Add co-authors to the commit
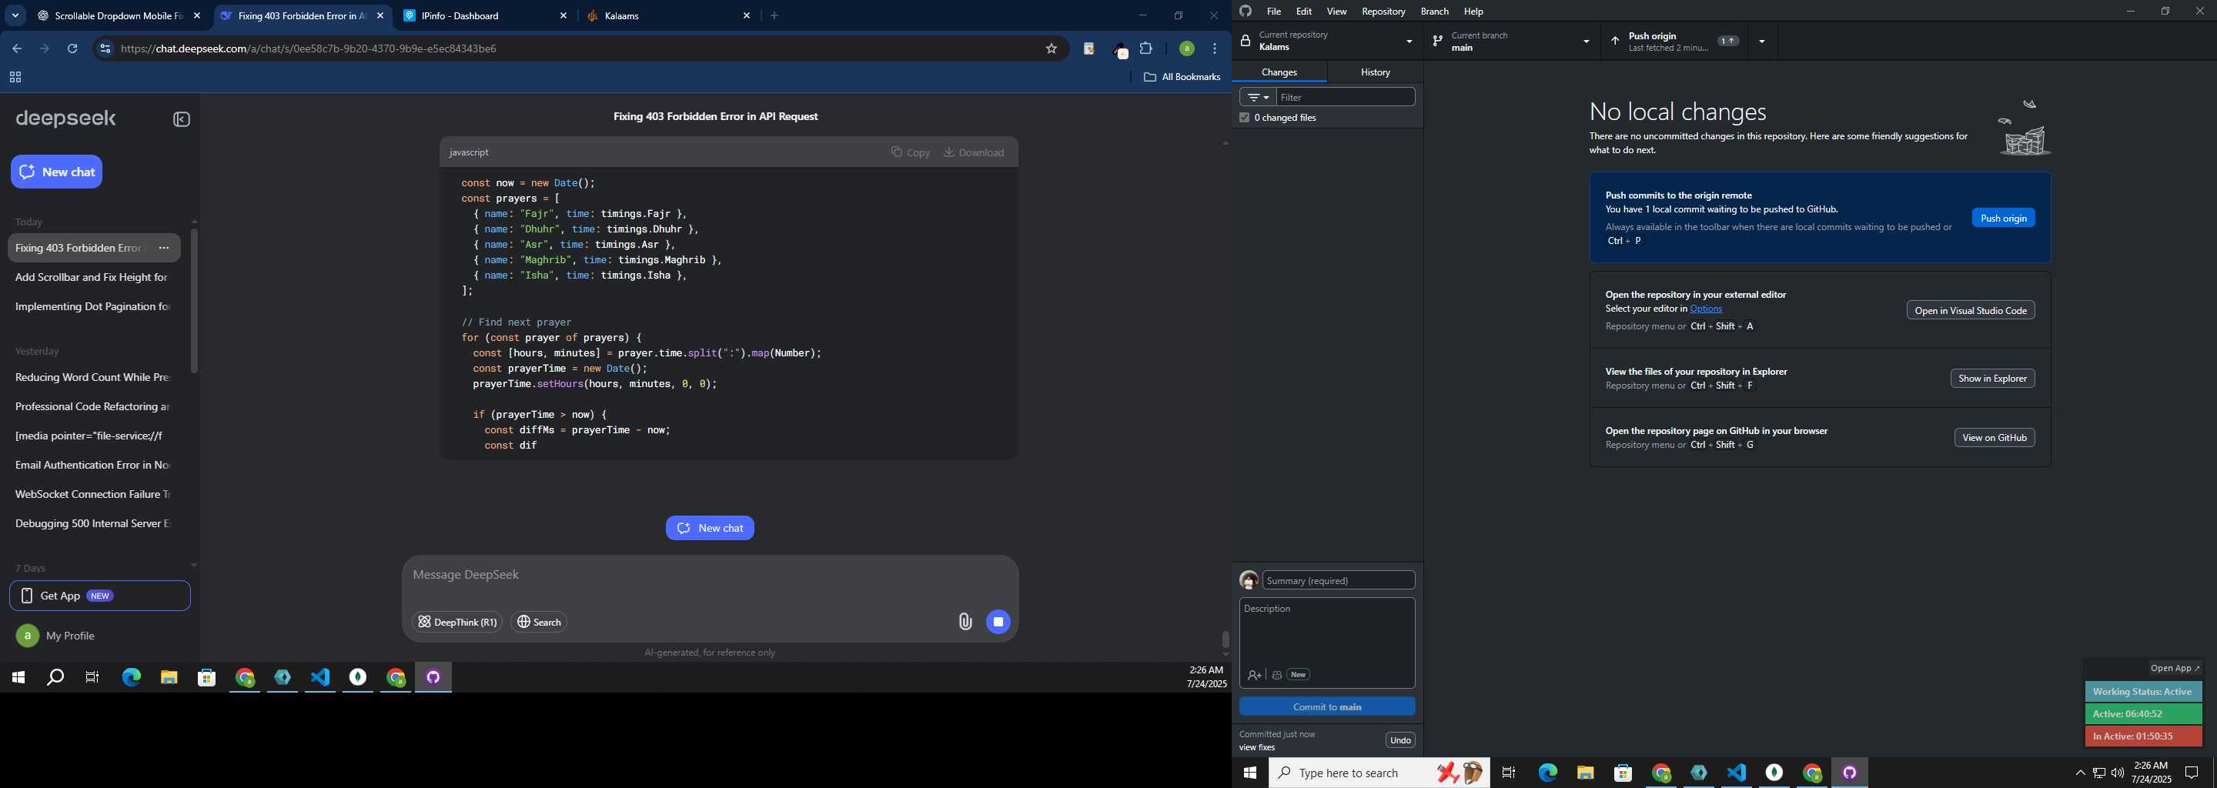The image size is (2217, 788). (x=1255, y=676)
